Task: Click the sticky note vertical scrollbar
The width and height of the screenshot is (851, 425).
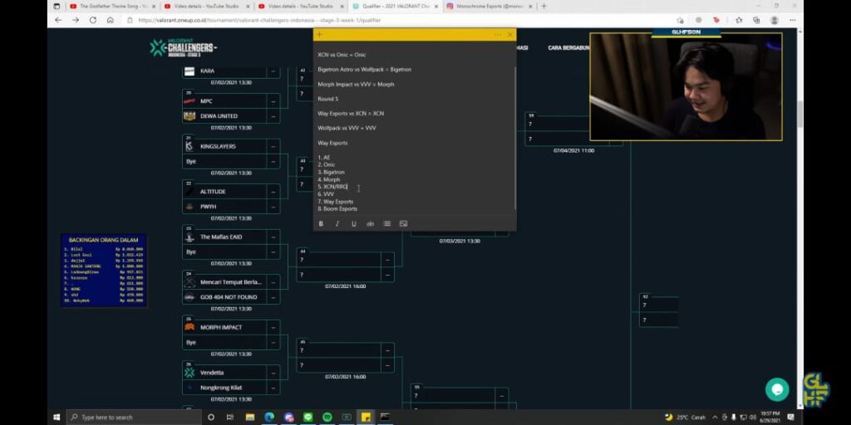Action: click(x=514, y=139)
